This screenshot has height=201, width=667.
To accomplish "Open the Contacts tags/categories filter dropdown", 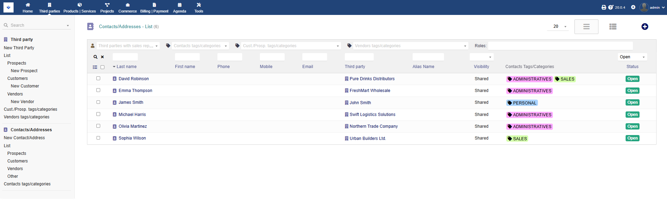I will pos(198,46).
